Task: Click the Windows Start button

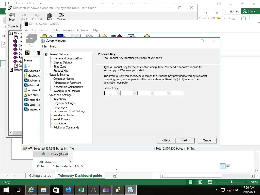Action: click(6, 190)
